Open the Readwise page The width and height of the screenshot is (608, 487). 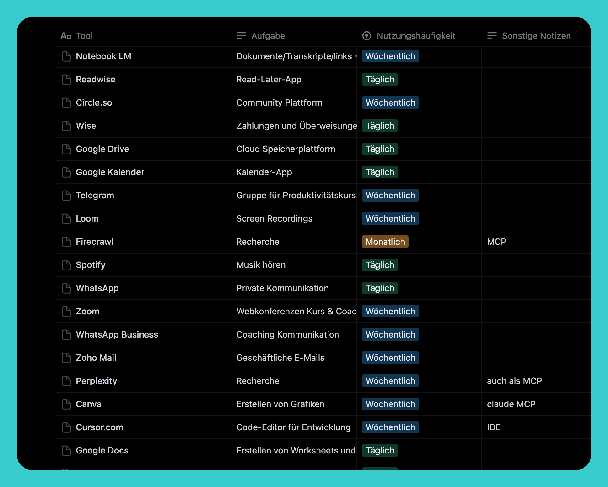click(96, 80)
